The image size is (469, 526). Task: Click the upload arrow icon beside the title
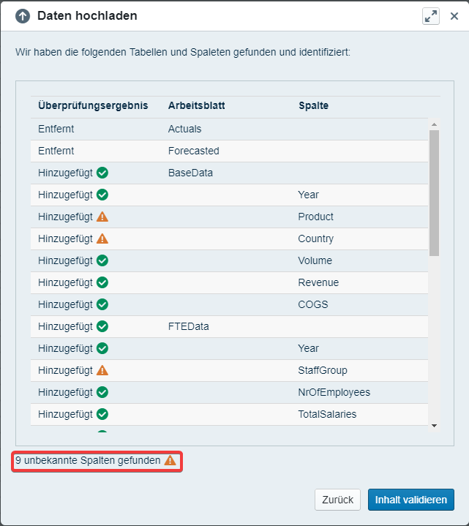(23, 16)
